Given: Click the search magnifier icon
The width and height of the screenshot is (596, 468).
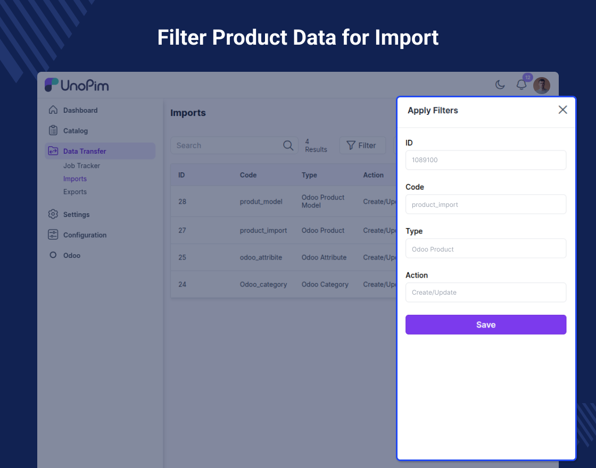Looking at the screenshot, I should tap(288, 146).
